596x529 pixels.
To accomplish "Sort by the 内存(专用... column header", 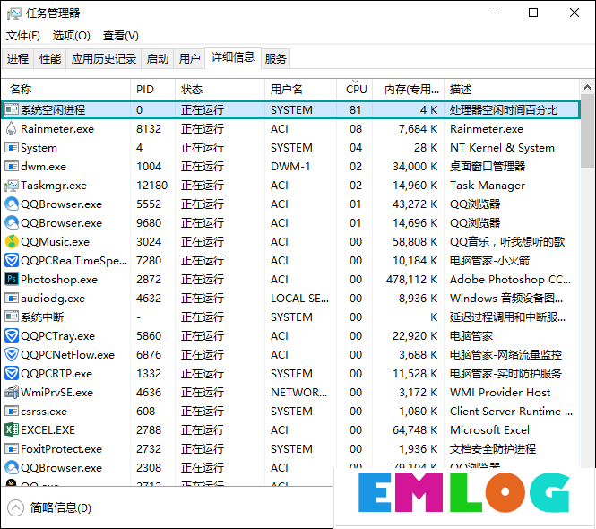I will click(x=408, y=90).
